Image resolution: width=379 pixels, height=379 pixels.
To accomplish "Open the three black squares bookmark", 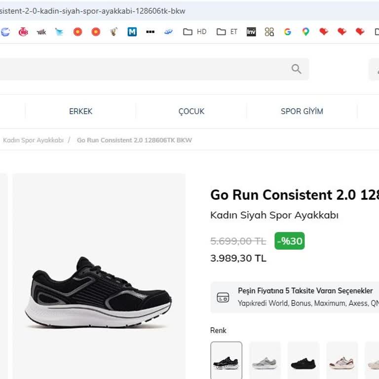I will 151,32.
